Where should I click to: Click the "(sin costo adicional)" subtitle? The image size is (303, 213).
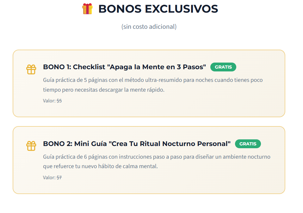(x=149, y=27)
